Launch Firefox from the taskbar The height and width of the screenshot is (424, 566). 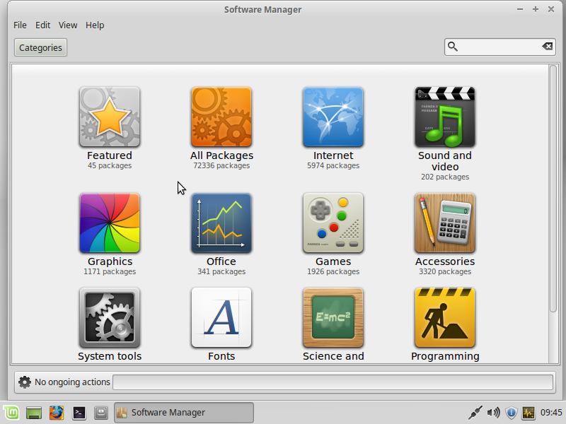click(x=57, y=413)
